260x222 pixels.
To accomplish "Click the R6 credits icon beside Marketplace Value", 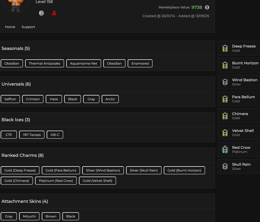I will (207, 7).
